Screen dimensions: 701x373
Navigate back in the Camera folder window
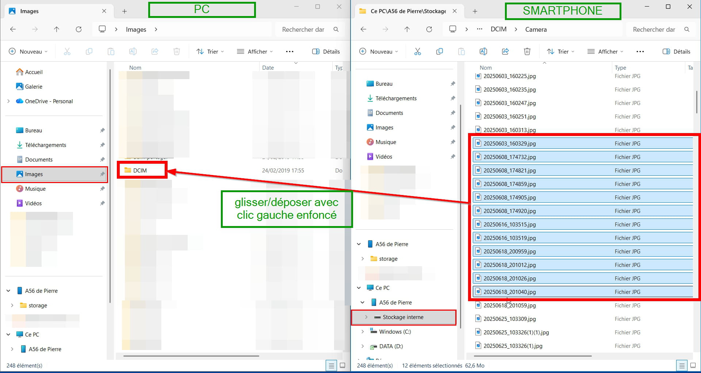click(x=363, y=29)
